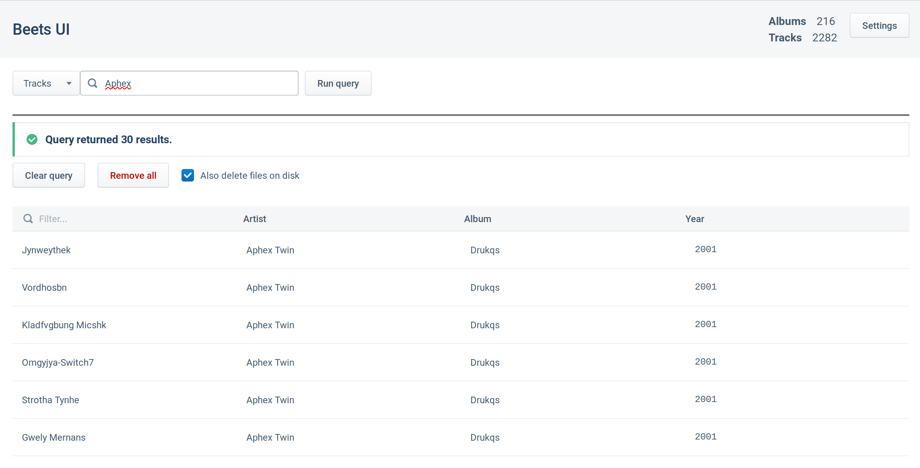Screen dimensions: 920x468
Task: Click the green success checkmark icon
Action: tap(32, 139)
